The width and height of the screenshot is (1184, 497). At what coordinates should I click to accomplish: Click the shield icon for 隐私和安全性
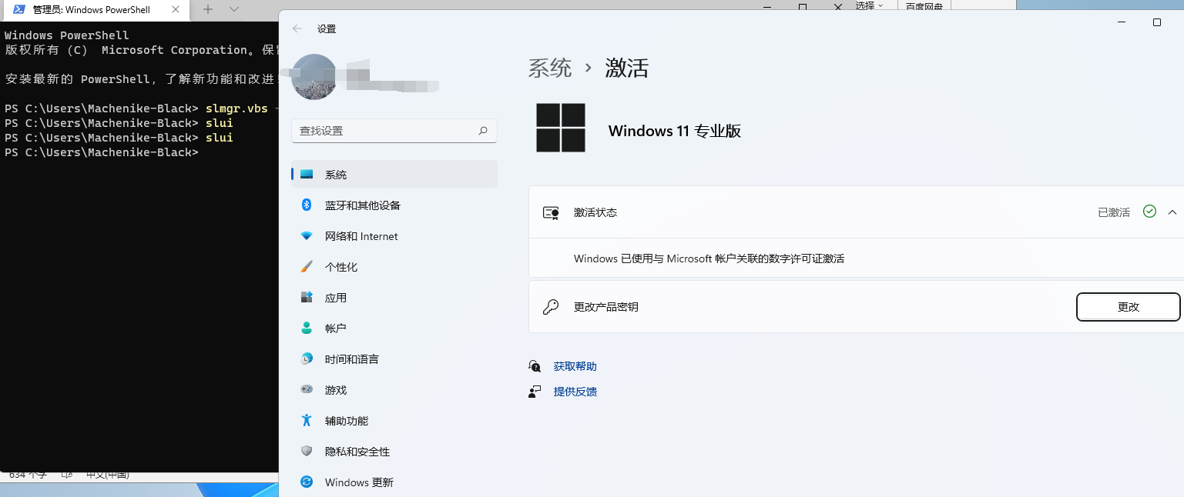(307, 451)
